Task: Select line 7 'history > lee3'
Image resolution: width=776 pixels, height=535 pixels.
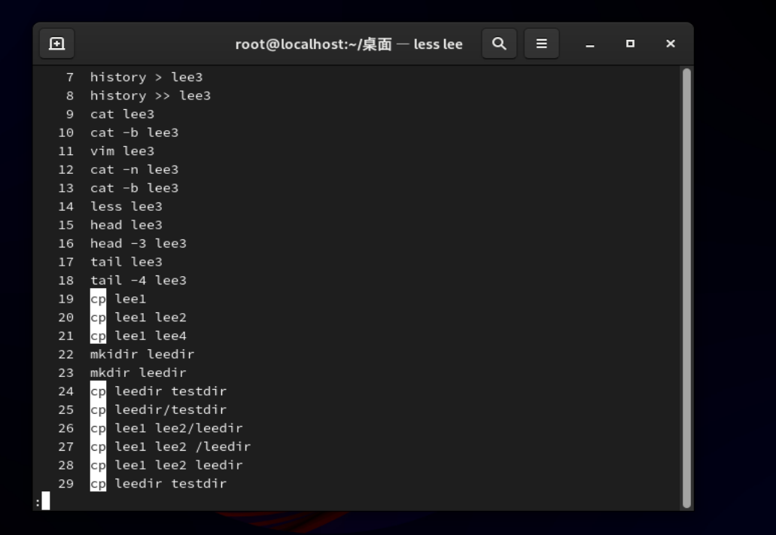Action: (147, 78)
